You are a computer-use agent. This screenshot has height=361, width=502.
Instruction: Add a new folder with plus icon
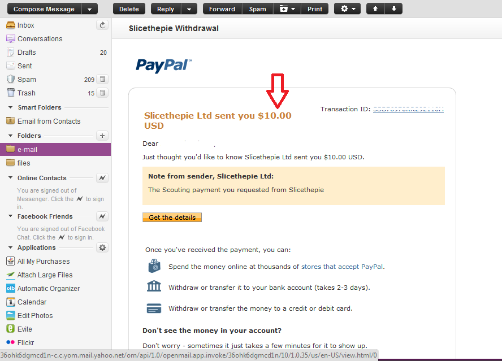tap(102, 136)
